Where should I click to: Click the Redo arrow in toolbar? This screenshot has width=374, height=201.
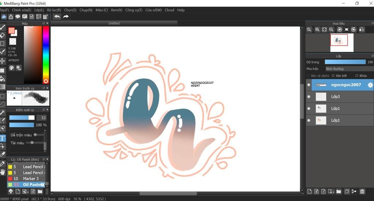click(x=66, y=16)
